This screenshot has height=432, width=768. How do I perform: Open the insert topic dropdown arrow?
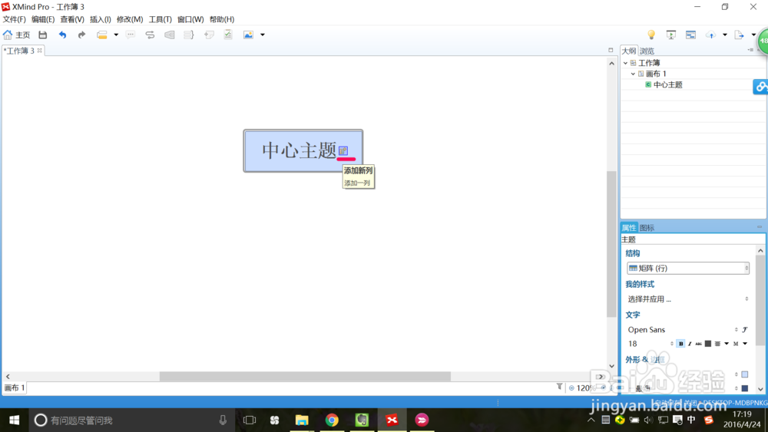(x=116, y=35)
